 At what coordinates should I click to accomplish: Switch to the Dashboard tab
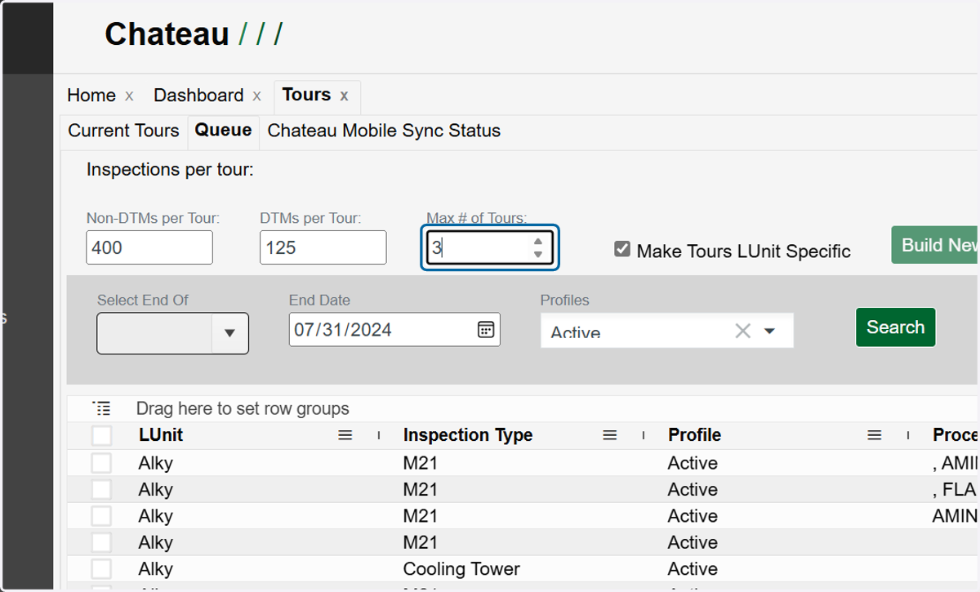(x=198, y=96)
